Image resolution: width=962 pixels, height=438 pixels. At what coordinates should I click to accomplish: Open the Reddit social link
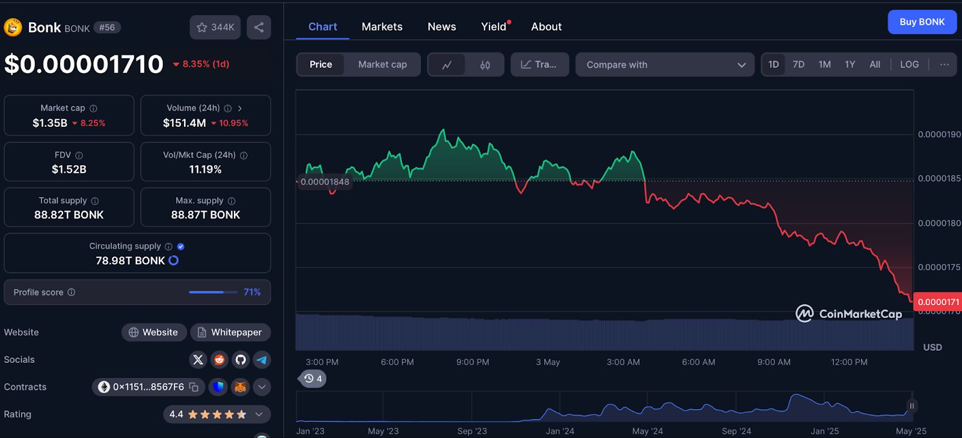219,360
